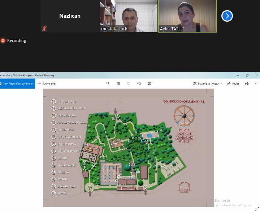Click the wooden wheel museum logo

(184, 116)
